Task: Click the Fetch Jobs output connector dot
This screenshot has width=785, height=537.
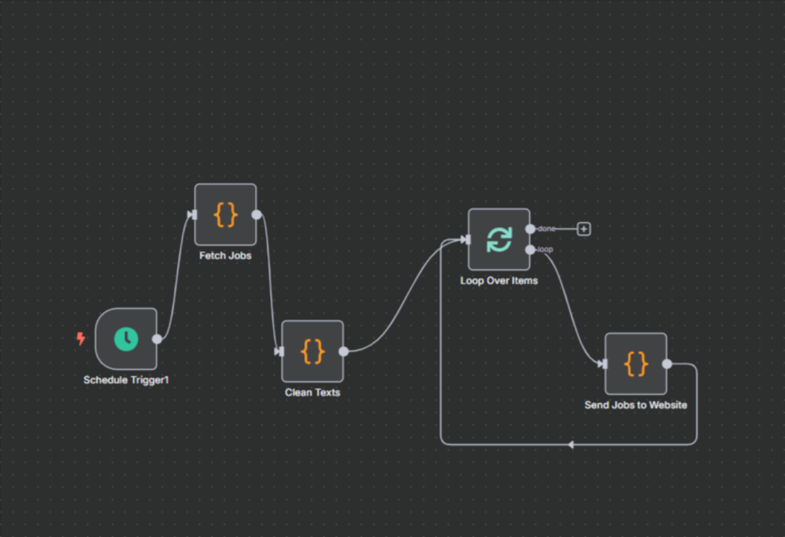Action: point(256,215)
